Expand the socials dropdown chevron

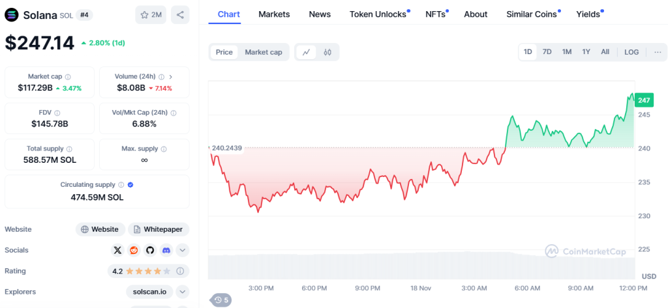pos(183,250)
